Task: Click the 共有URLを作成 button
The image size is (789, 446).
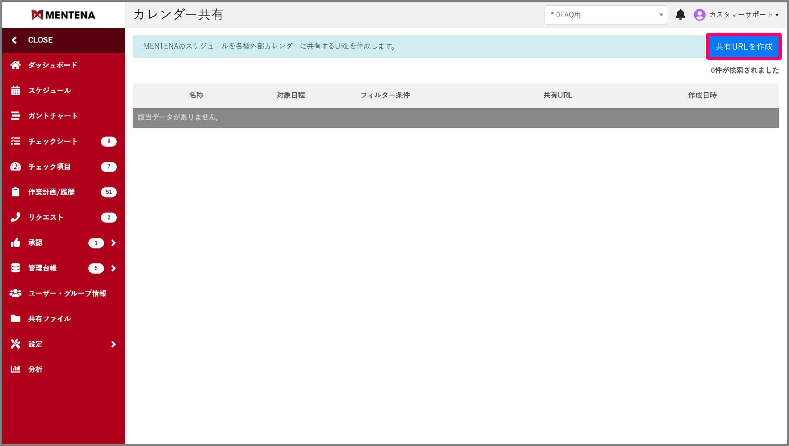Action: click(x=744, y=46)
